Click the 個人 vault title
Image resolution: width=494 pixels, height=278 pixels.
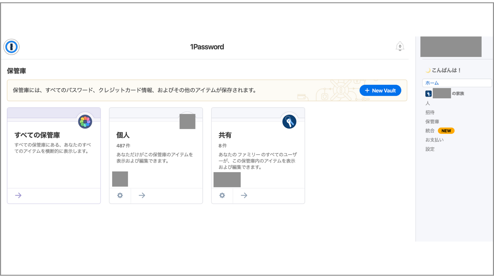tap(123, 135)
